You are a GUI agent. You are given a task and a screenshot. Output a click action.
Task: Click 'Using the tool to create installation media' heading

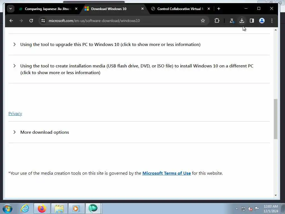[x=137, y=69]
